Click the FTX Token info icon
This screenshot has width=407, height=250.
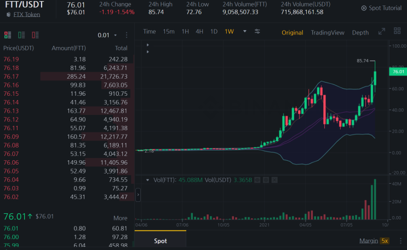point(8,15)
